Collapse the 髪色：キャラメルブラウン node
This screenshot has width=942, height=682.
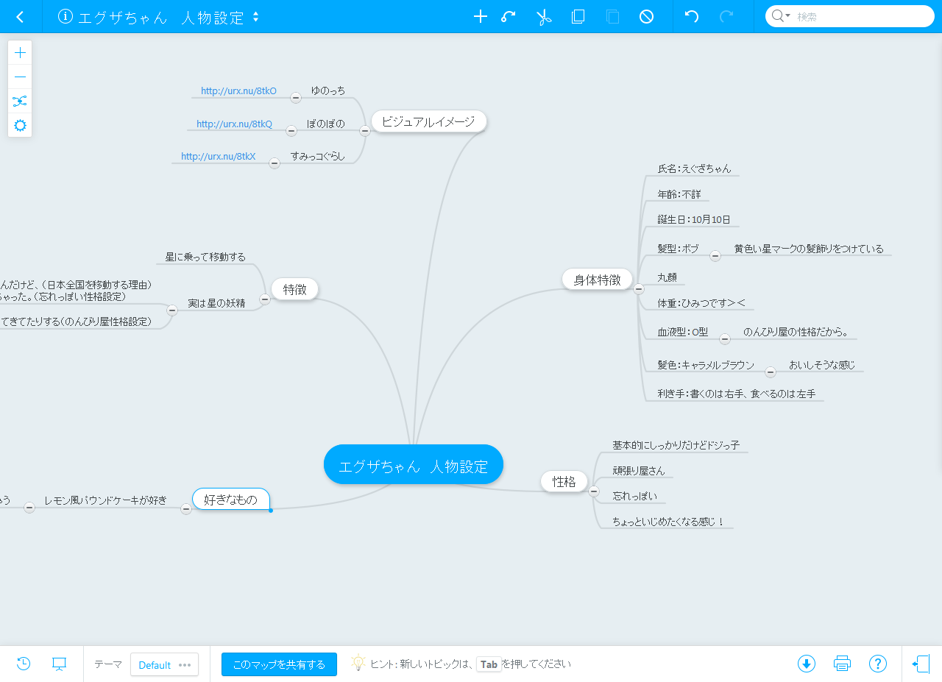point(771,372)
